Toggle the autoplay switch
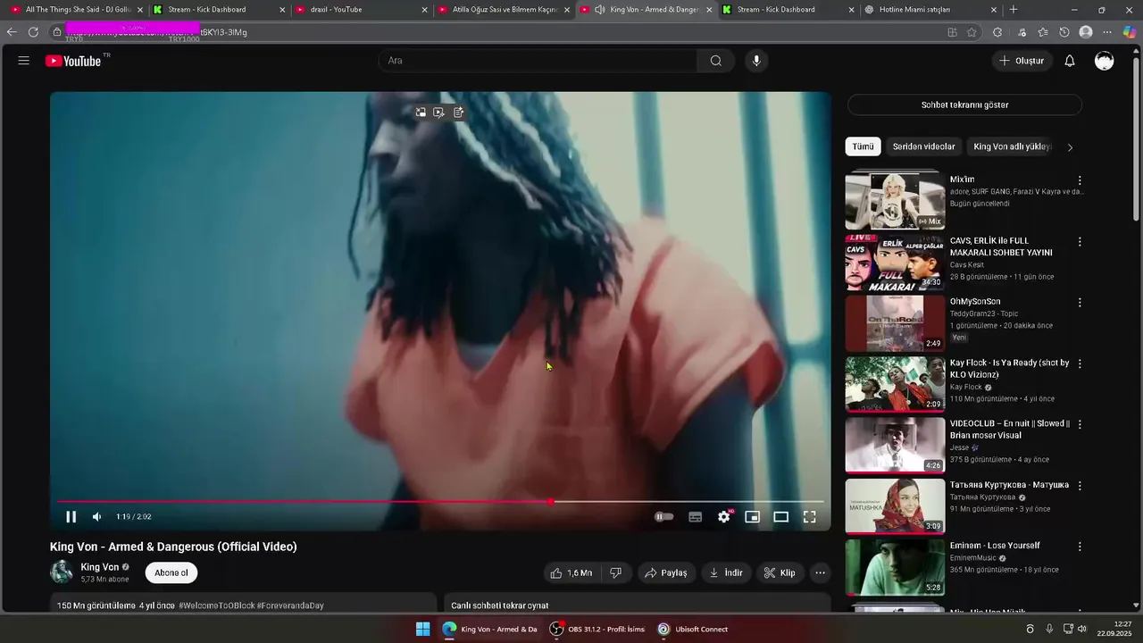 (x=664, y=516)
